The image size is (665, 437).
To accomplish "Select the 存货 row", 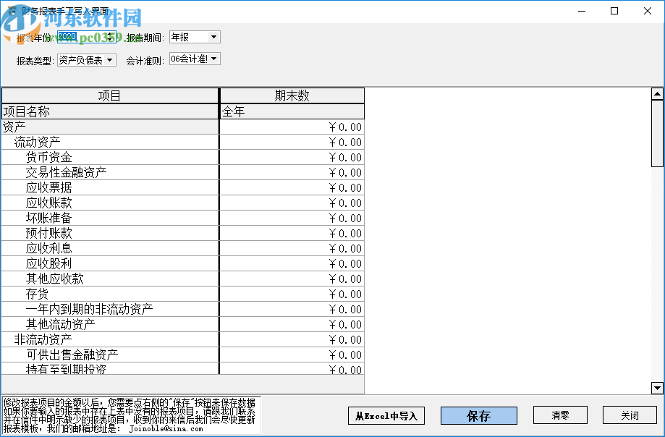I will pos(109,294).
